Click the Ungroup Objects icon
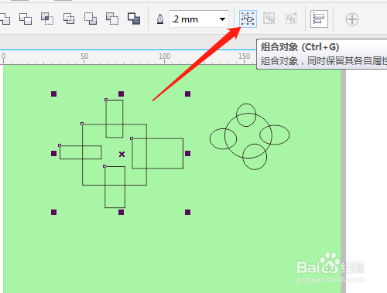Viewport: 387px width, 293px height. tap(269, 19)
